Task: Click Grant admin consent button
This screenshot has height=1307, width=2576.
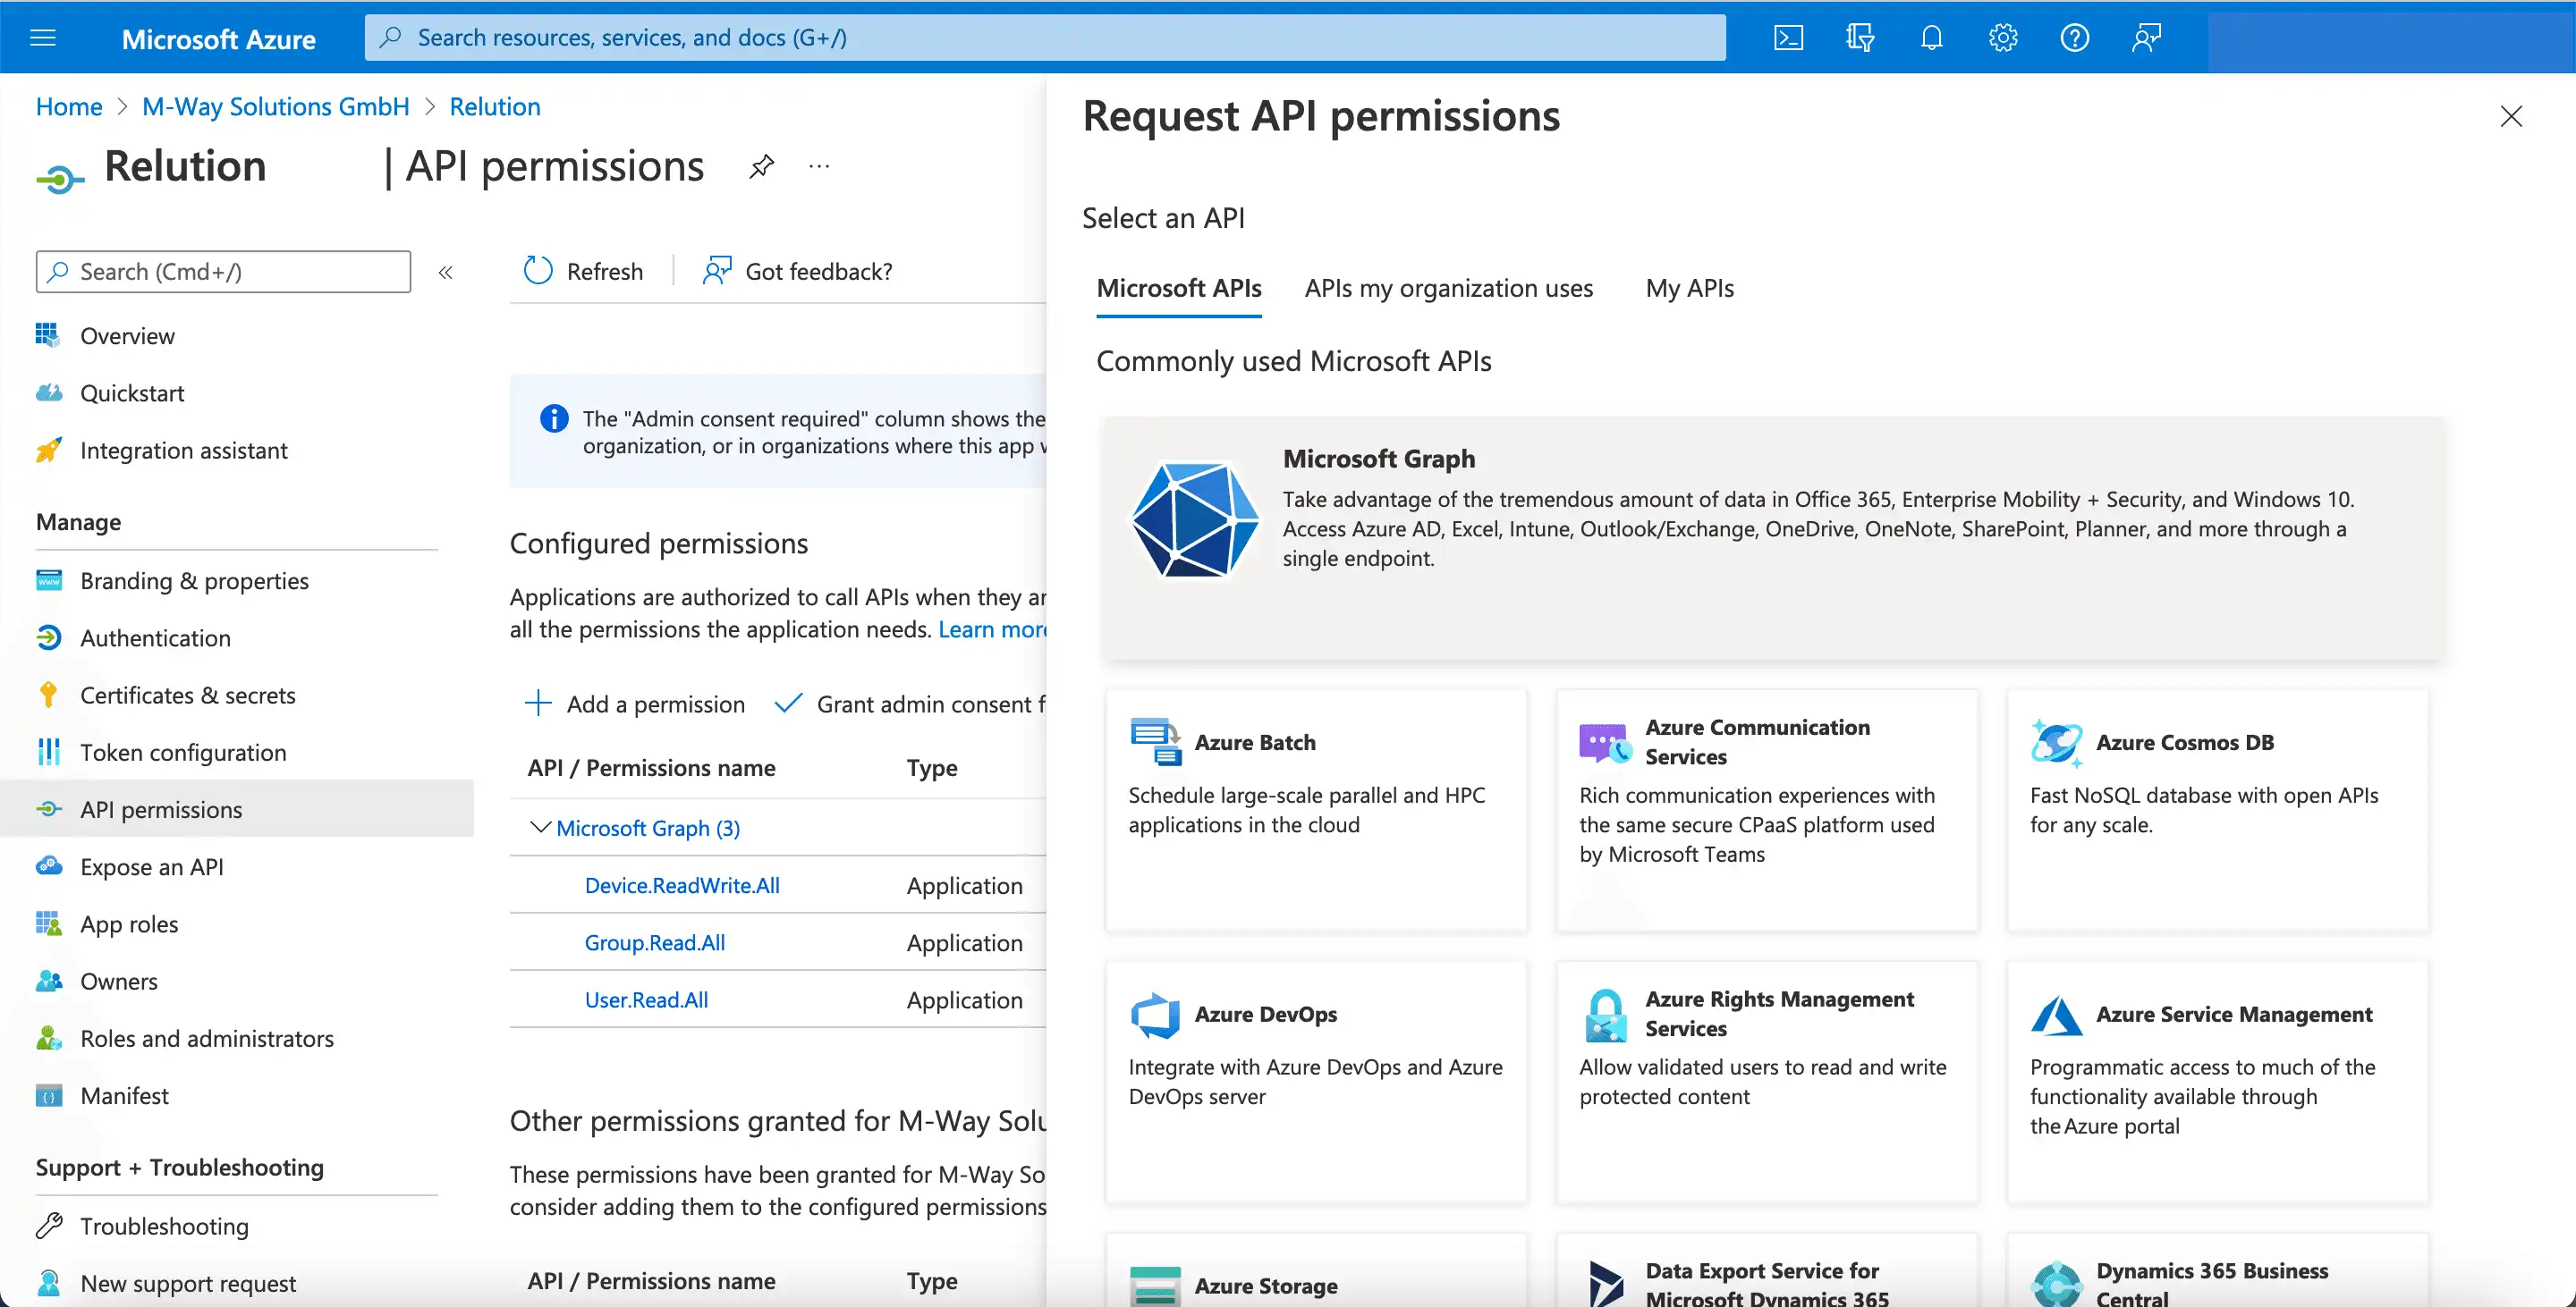Action: coord(910,704)
